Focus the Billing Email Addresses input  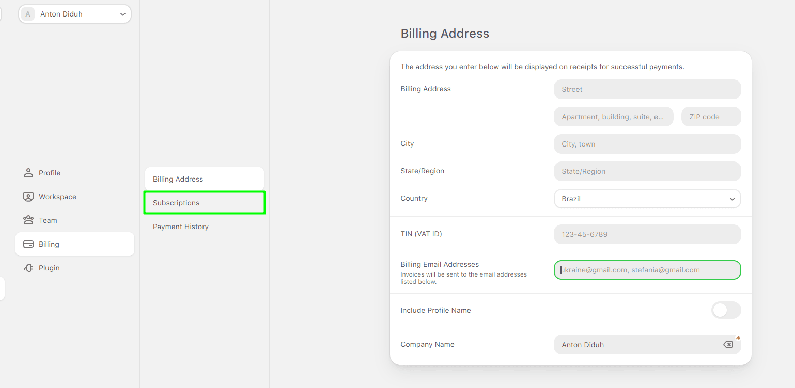click(647, 269)
